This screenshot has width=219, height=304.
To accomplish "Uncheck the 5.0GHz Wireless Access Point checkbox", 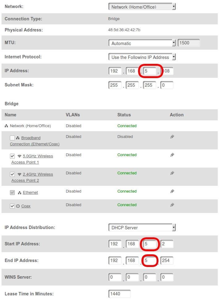I will 12,156.
